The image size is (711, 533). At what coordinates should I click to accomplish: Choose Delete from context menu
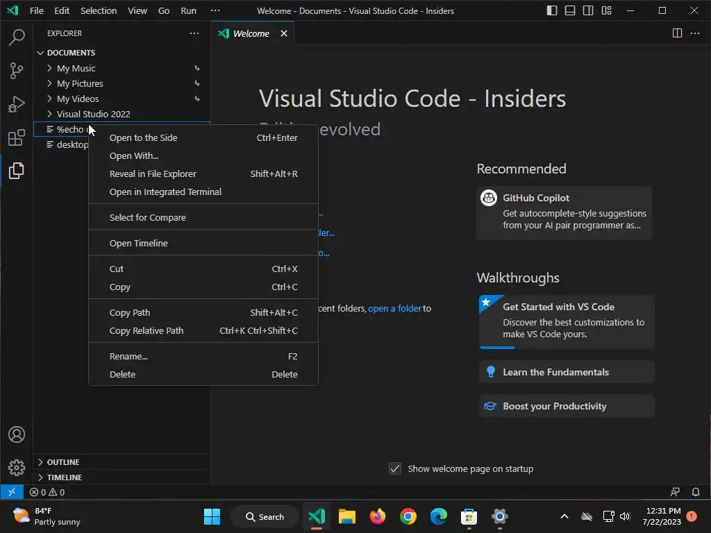[x=203, y=374]
